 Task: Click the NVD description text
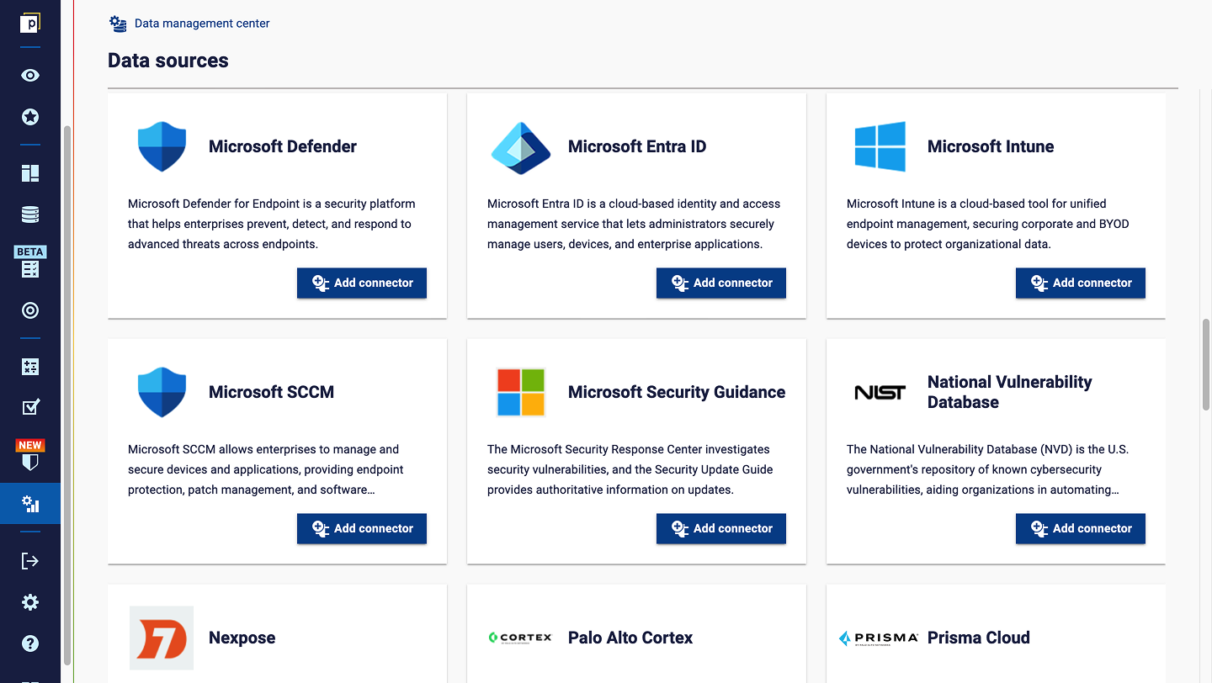click(x=987, y=469)
